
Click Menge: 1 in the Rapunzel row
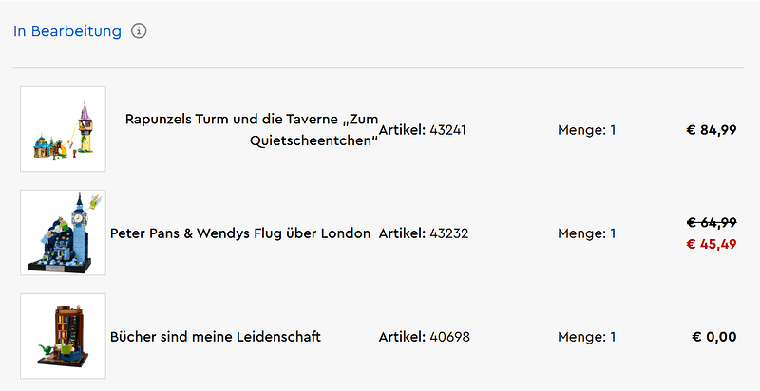587,130
